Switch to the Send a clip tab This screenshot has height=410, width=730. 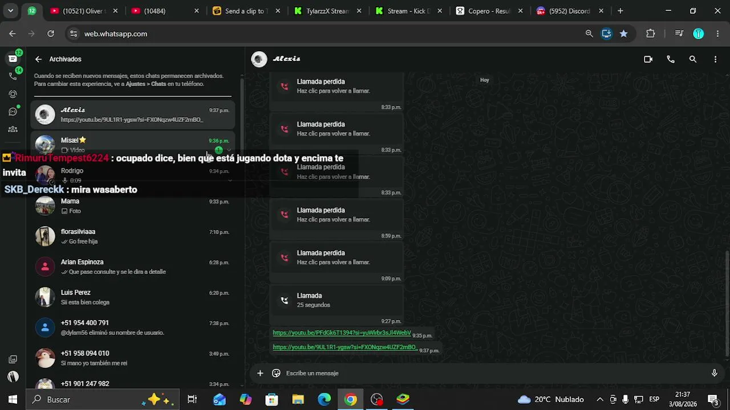tap(247, 11)
